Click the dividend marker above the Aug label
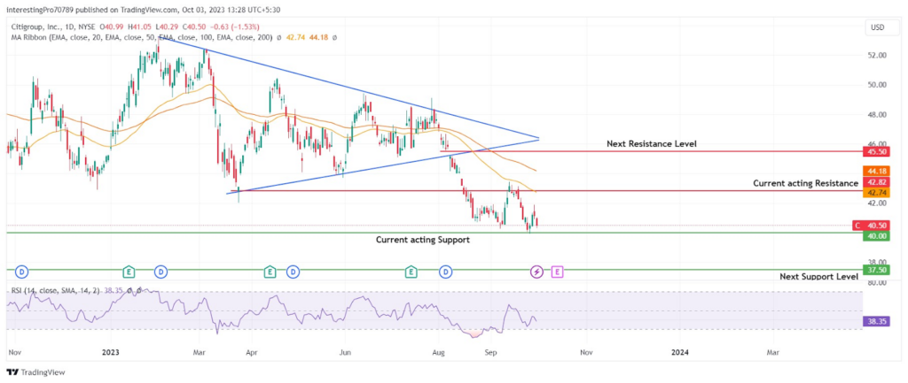908x383 pixels. click(445, 271)
